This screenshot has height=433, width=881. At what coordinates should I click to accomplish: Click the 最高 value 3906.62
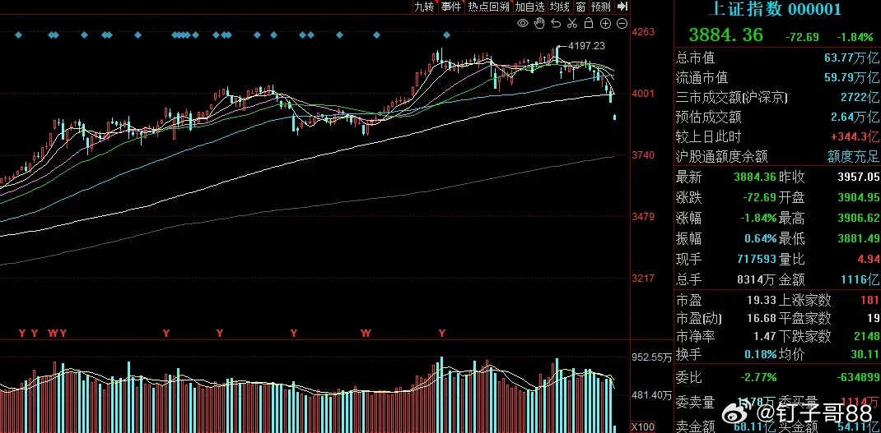point(858,219)
